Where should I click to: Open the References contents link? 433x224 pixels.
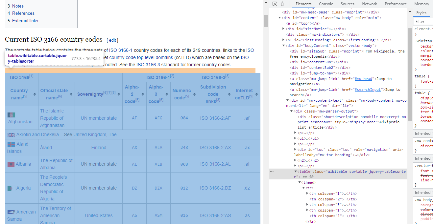pos(23,13)
